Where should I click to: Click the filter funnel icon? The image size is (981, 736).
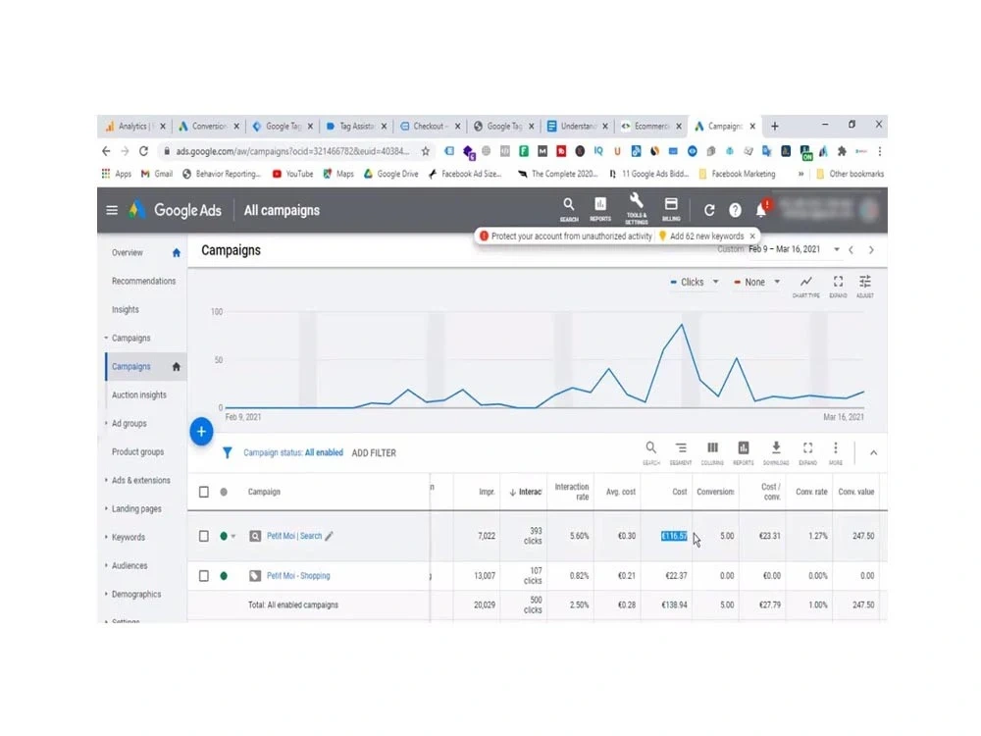point(228,452)
